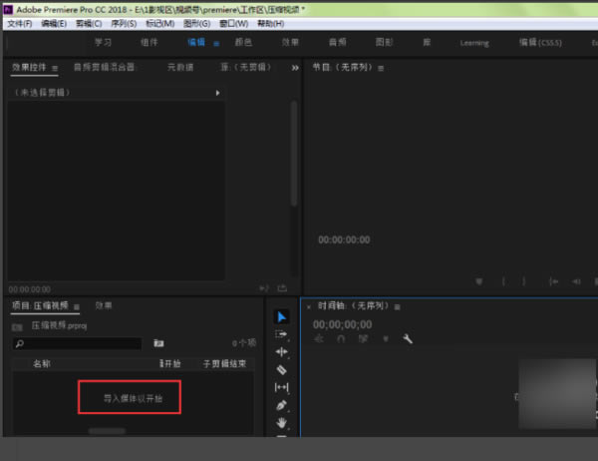Select the Selection arrow tool
Image resolution: width=598 pixels, height=461 pixels.
click(281, 316)
